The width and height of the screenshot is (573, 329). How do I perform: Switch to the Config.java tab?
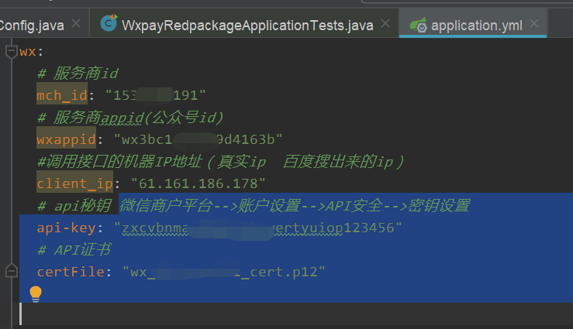[32, 26]
